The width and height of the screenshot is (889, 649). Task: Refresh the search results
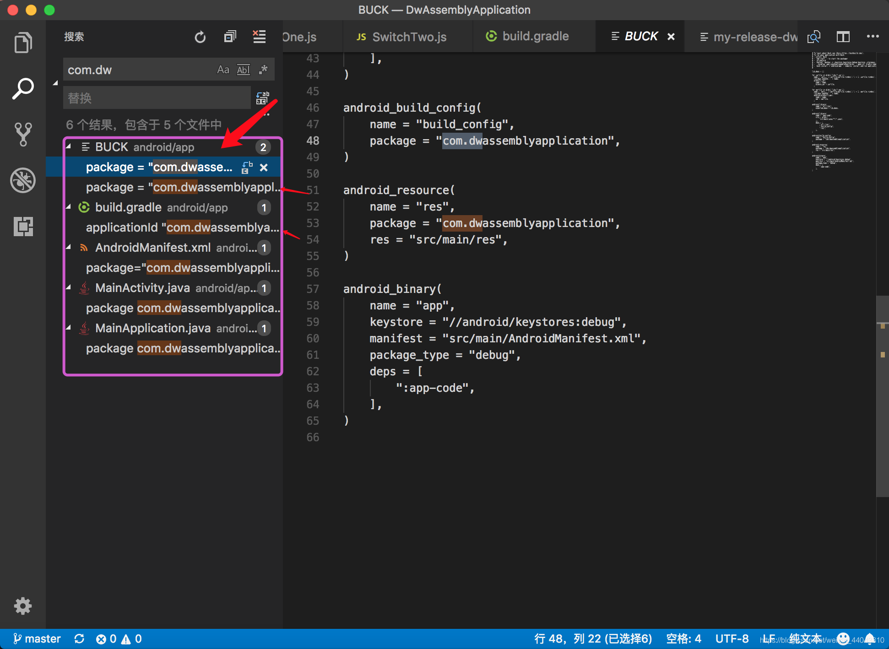coord(200,37)
